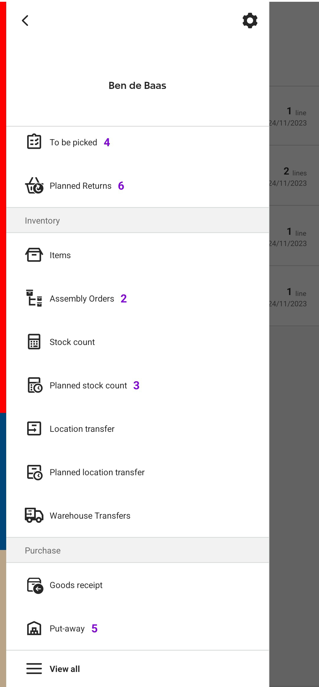The image size is (319, 687).
Task: Click the Ben de Baas user name
Action: 137,85
